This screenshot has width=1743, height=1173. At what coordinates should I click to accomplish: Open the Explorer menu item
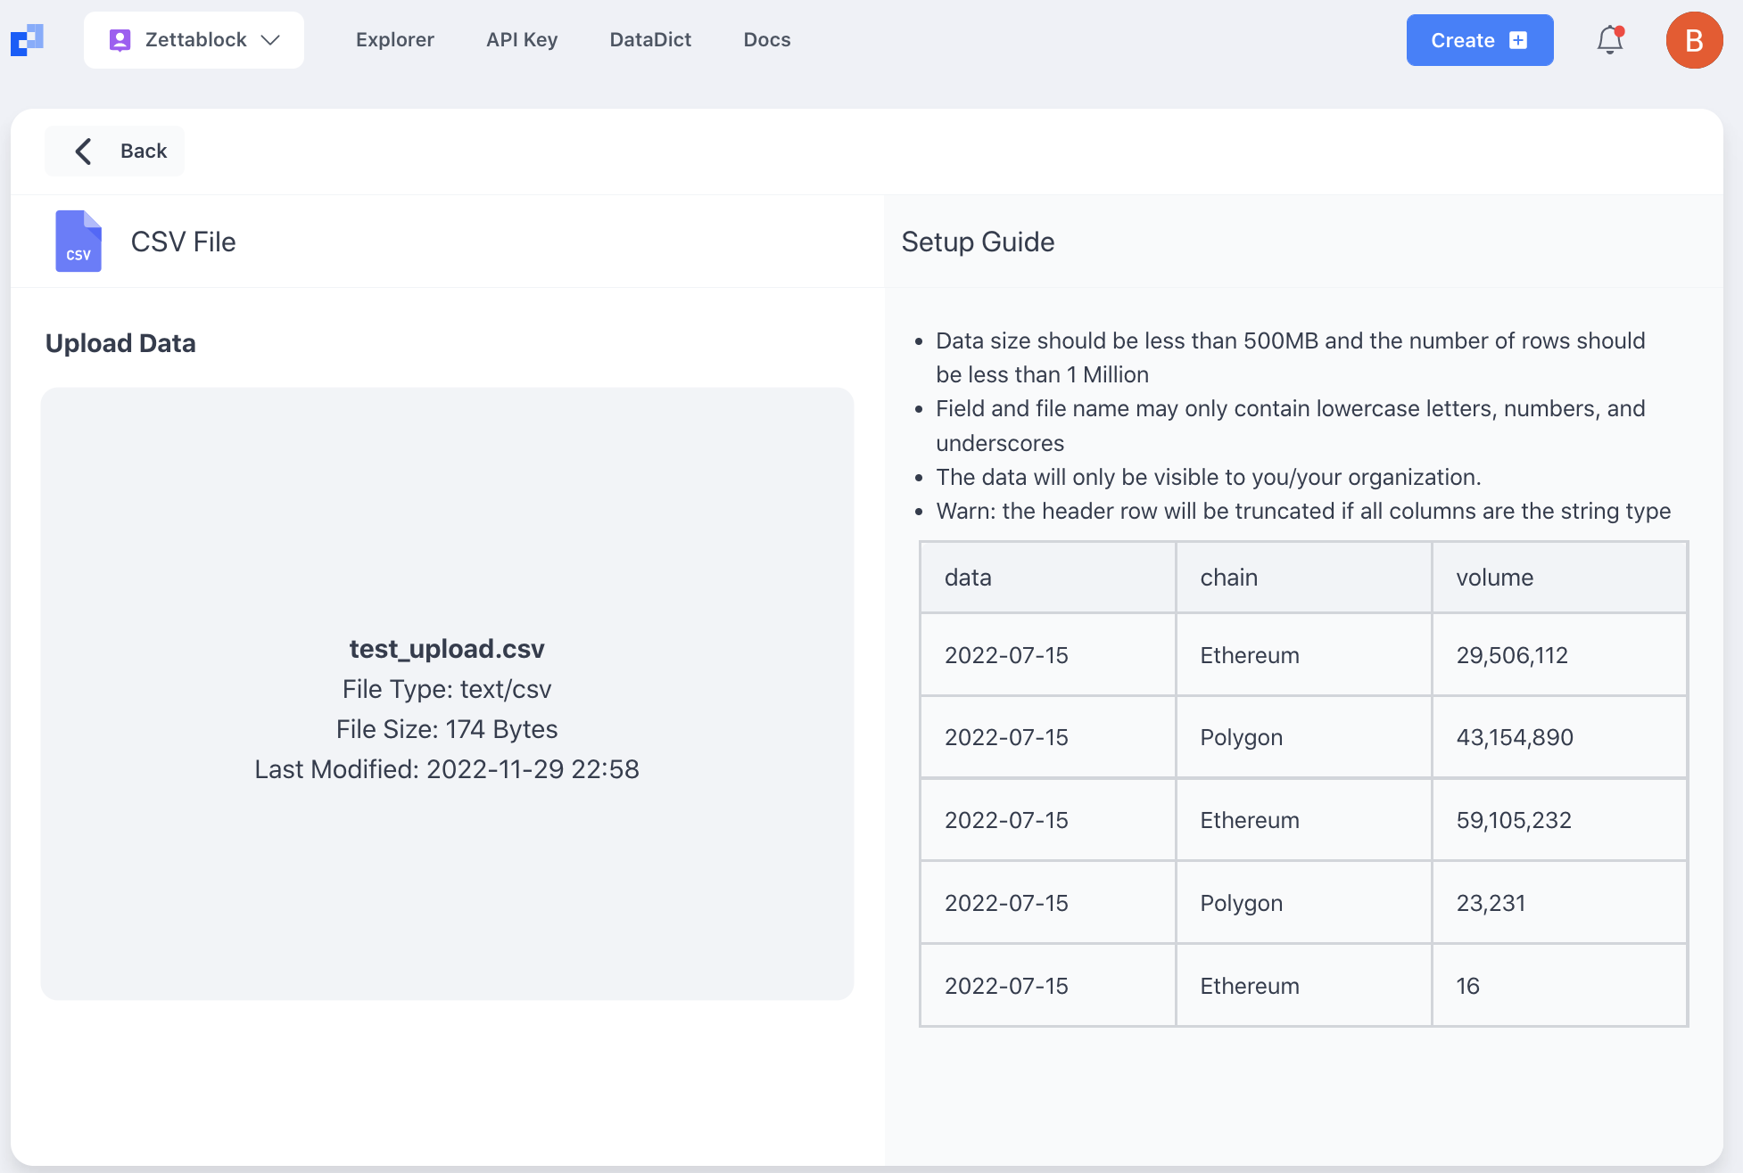click(394, 40)
